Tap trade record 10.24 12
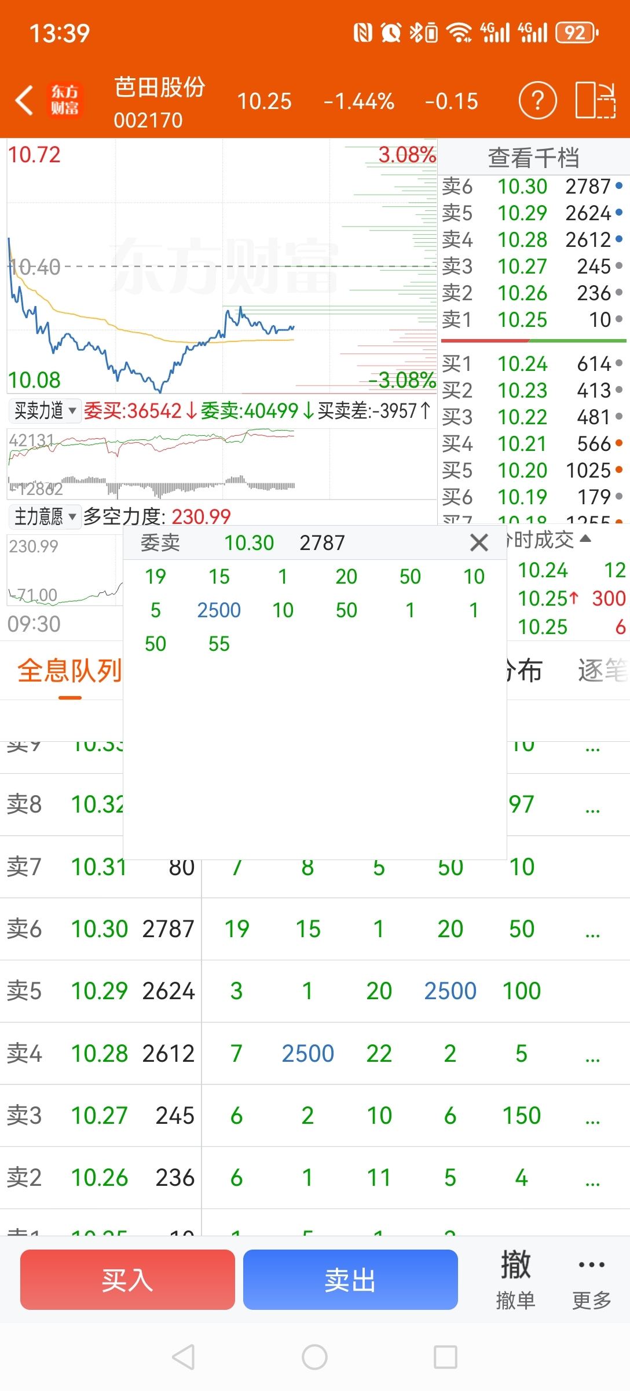The image size is (630, 1391). pyautogui.click(x=572, y=570)
